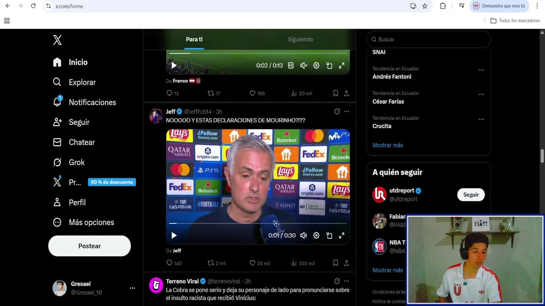Viewport: 545px width, 306px height.
Task: Like Jeff's post with 25 mil likes
Action: point(260,263)
